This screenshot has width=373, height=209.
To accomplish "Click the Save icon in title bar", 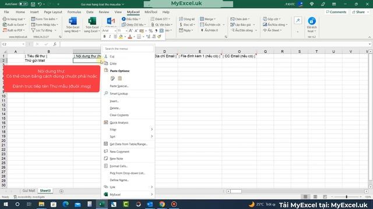I will (33, 4).
